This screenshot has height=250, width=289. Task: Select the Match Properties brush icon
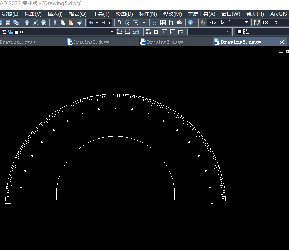[80, 22]
